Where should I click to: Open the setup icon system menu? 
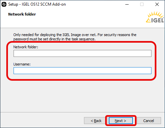pos(4,4)
